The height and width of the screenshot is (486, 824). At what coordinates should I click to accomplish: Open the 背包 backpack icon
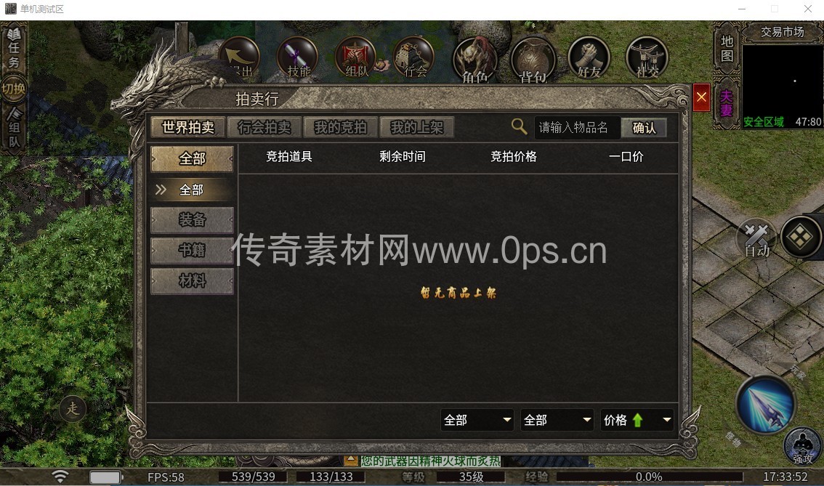coord(533,60)
